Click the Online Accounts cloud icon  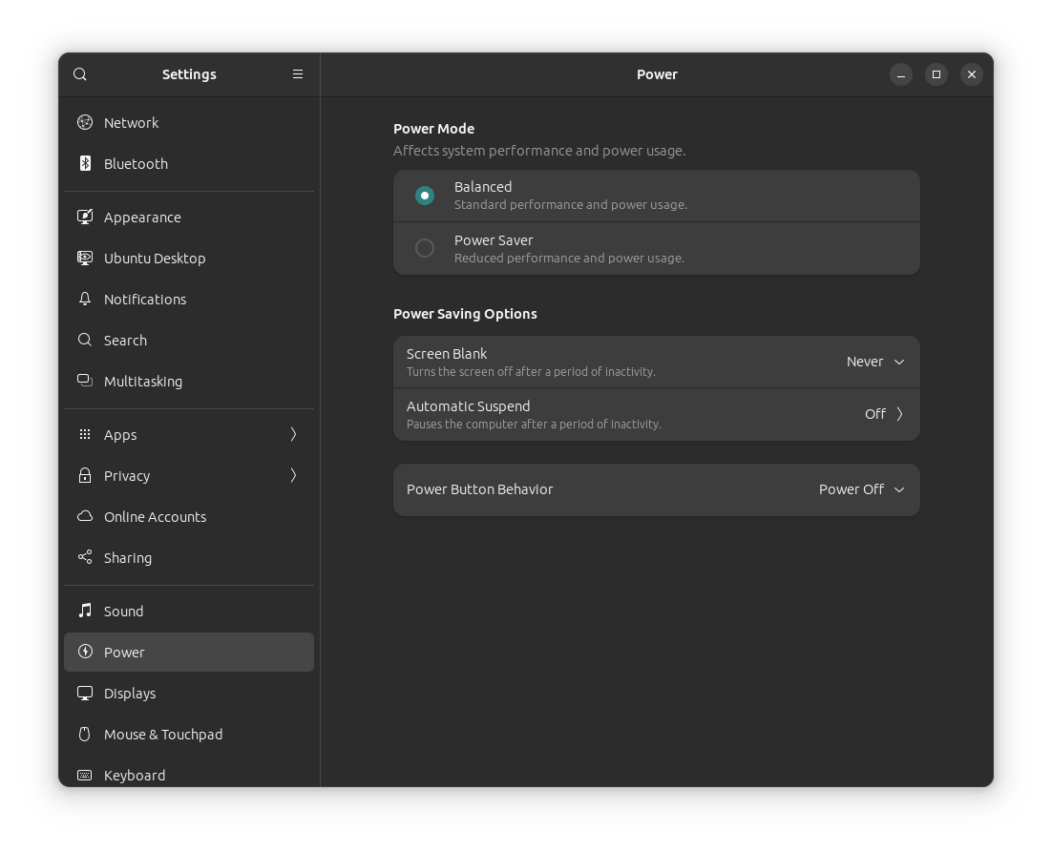pyautogui.click(x=85, y=517)
